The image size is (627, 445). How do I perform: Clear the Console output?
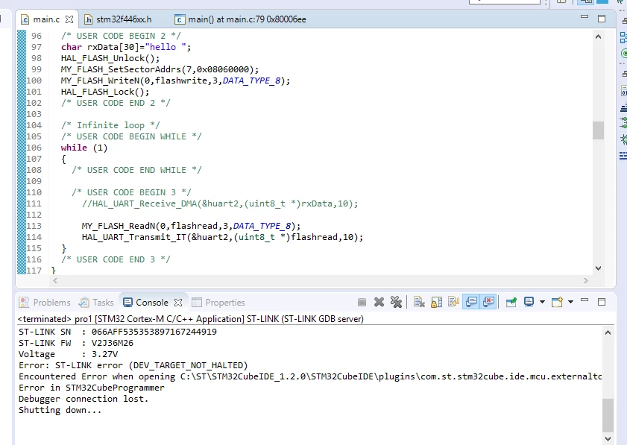click(419, 303)
